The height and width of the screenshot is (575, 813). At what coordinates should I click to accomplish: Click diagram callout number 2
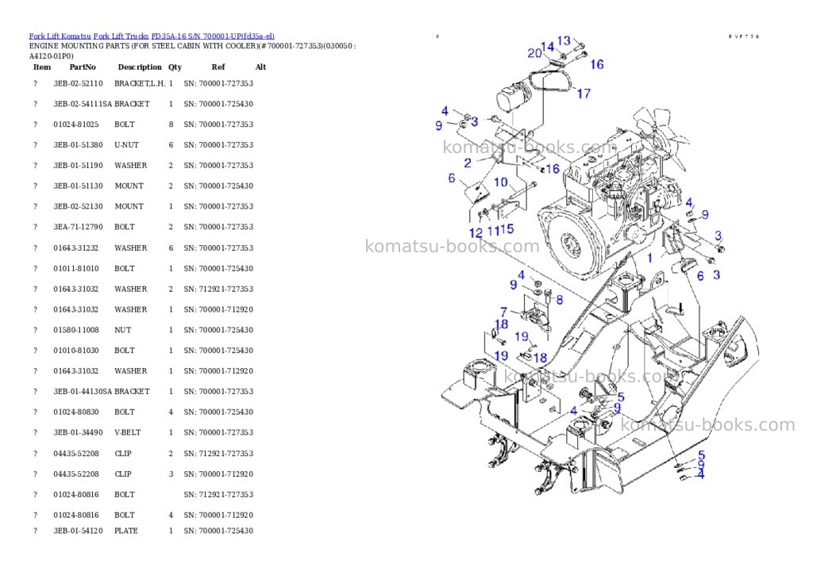point(468,163)
